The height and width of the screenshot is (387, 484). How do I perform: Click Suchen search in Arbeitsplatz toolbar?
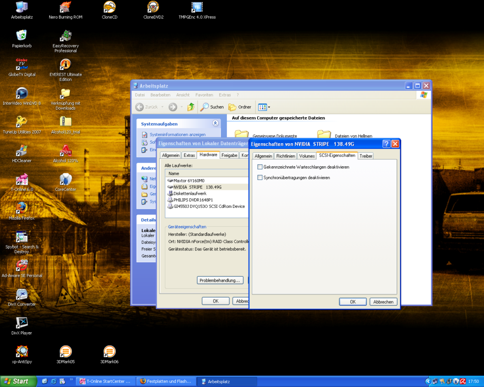point(212,107)
